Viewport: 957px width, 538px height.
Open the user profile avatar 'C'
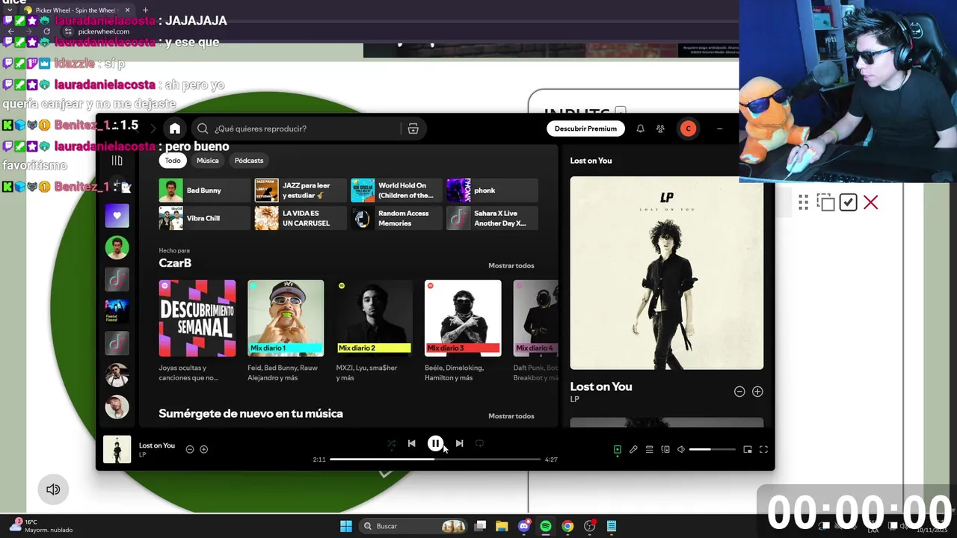(688, 129)
